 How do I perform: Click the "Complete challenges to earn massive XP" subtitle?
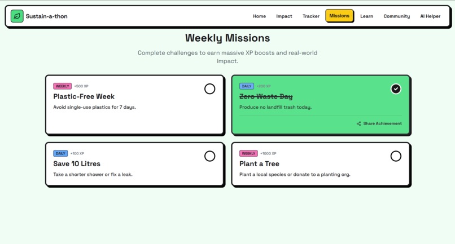228,57
